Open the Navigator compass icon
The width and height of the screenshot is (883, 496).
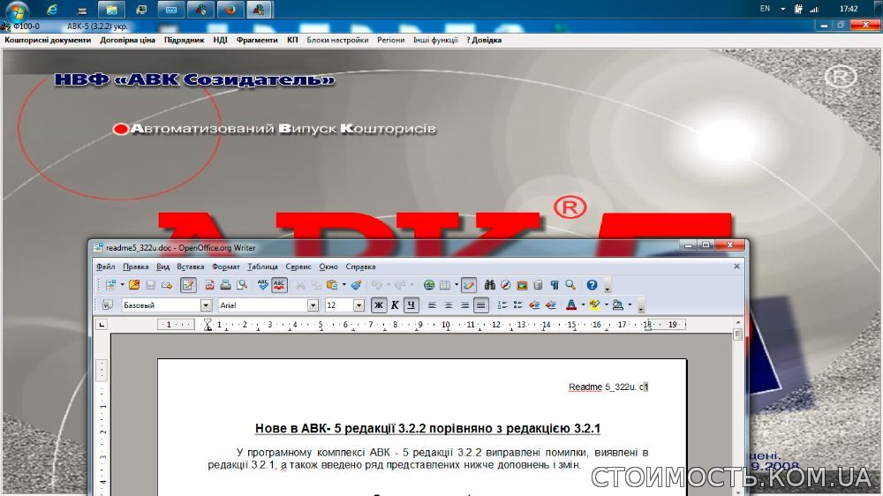click(506, 285)
